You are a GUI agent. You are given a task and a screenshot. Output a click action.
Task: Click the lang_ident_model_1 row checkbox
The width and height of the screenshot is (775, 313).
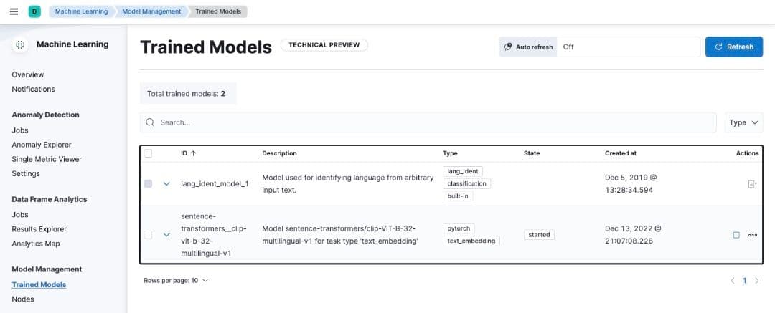pyautogui.click(x=148, y=184)
